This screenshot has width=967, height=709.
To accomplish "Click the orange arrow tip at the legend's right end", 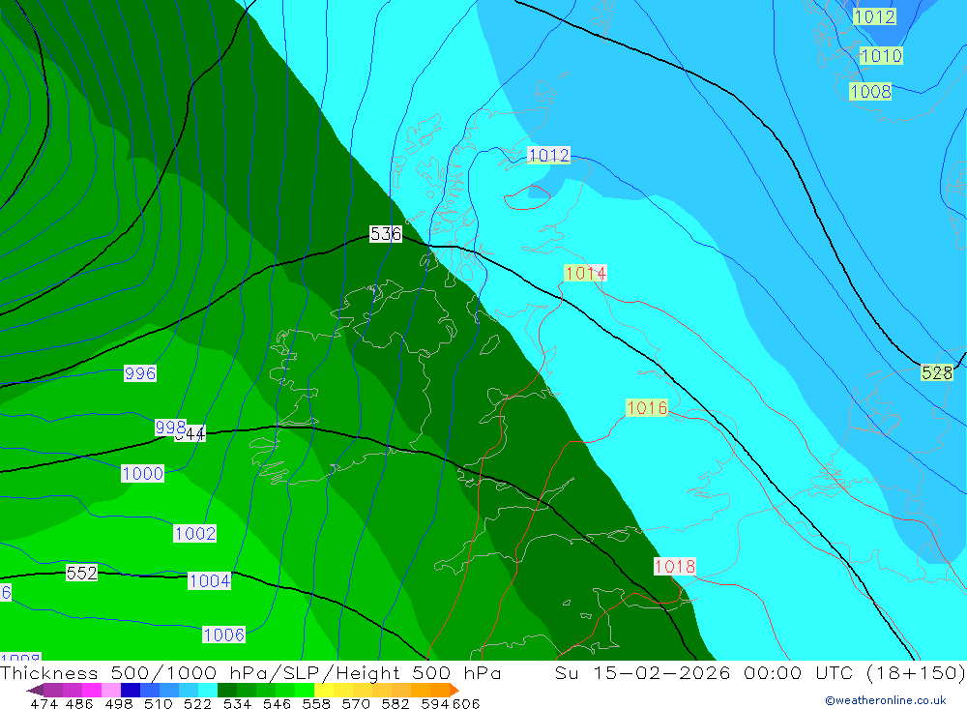I will click(454, 690).
